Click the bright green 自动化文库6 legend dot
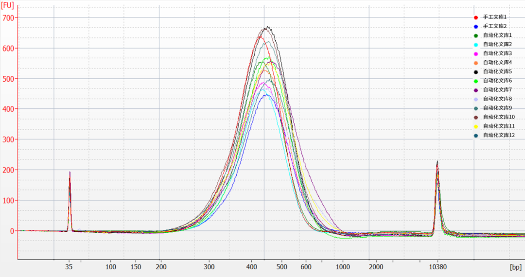The width and height of the screenshot is (525, 277). pyautogui.click(x=476, y=81)
